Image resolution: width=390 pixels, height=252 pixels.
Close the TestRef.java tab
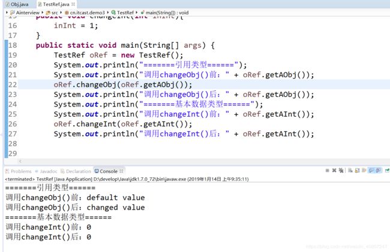tap(73, 4)
